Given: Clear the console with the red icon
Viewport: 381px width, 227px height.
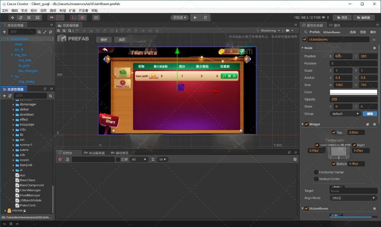Looking at the screenshot, I should 60,159.
